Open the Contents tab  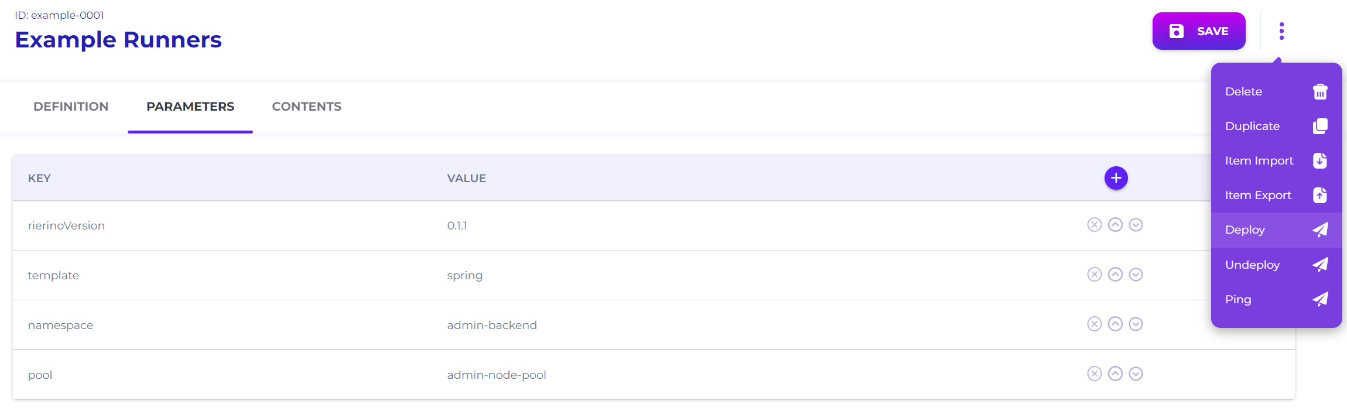306,107
